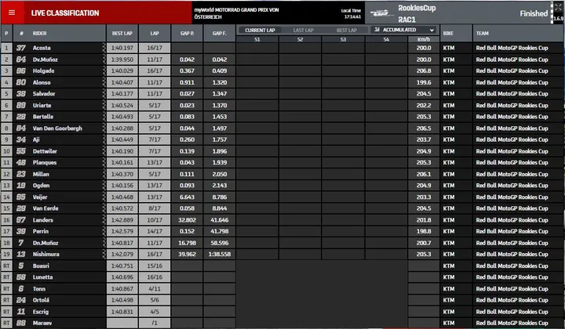Select rider Planques

45,162
